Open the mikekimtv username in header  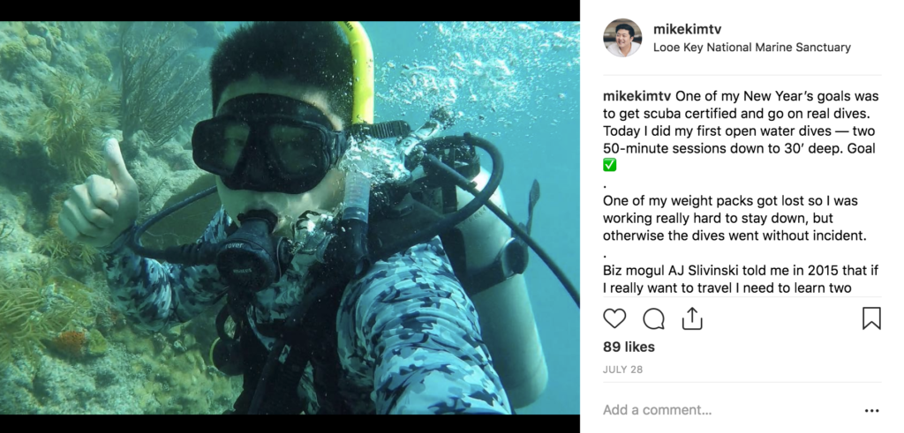click(687, 29)
